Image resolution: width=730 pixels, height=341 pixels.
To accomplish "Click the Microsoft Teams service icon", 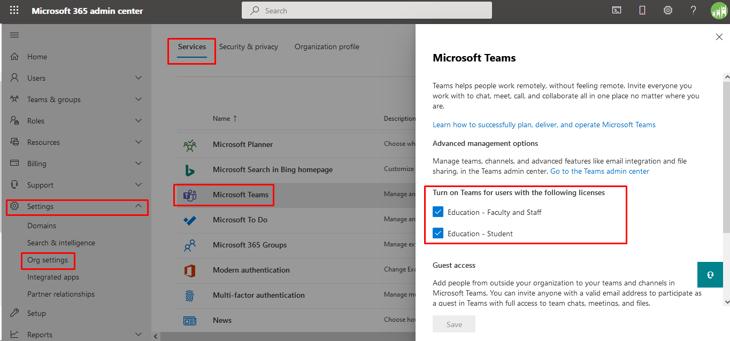I will pyautogui.click(x=190, y=195).
